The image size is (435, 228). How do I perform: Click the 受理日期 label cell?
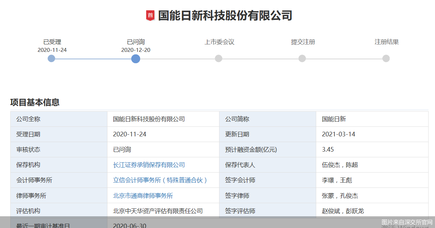click(59, 134)
